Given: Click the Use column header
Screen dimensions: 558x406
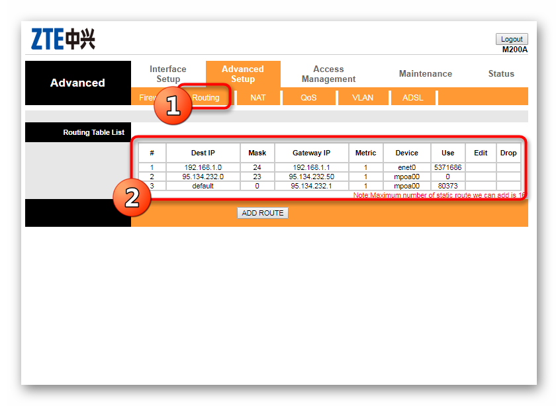Looking at the screenshot, I should coord(447,153).
